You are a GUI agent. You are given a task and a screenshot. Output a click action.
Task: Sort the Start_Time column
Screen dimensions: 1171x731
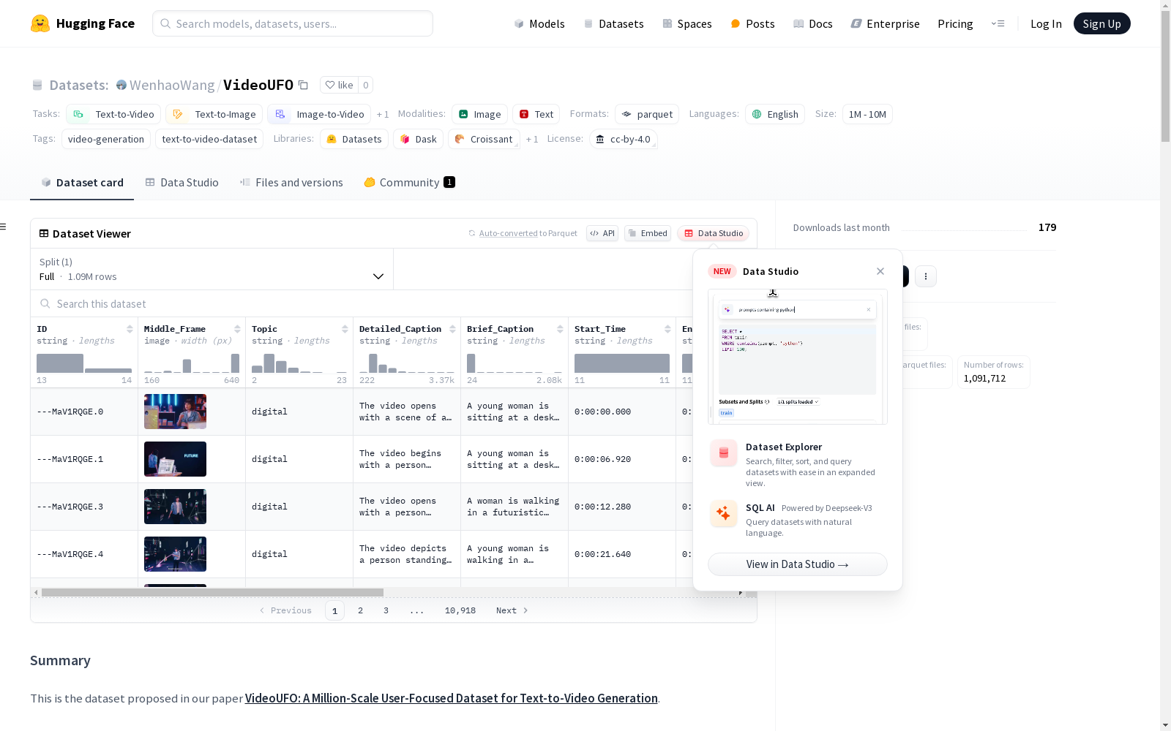click(667, 329)
